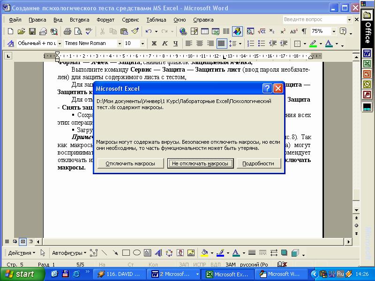This screenshot has height=281, width=375.
Task: Open the Формат menu
Action: pyautogui.click(x=105, y=20)
